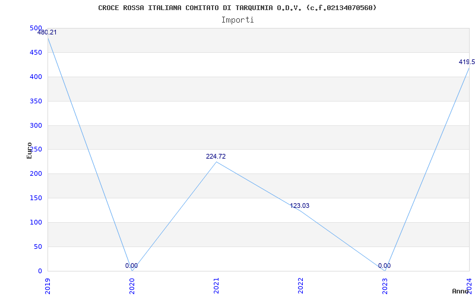Click the 0 y-axis tick label

[x=40, y=271]
